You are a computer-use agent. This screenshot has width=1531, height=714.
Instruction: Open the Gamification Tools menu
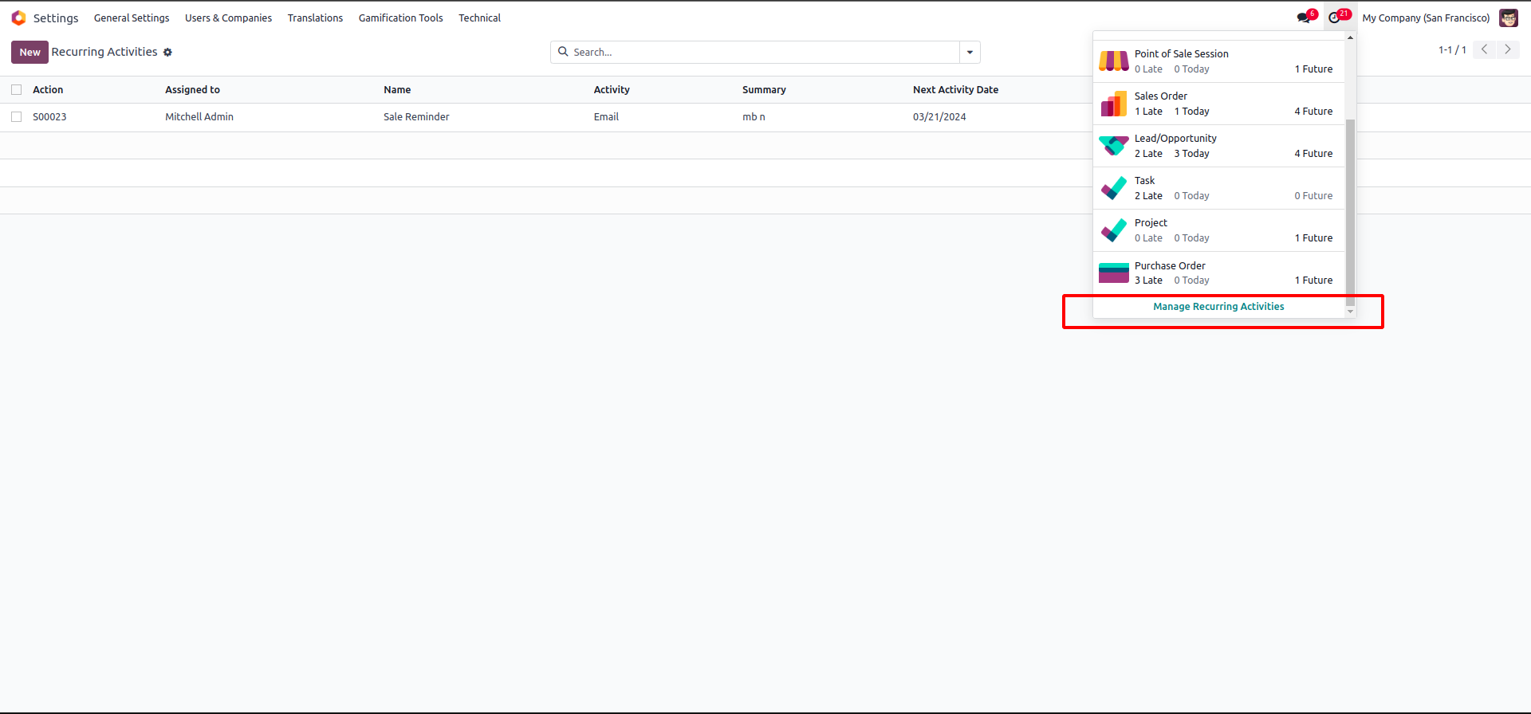pyautogui.click(x=400, y=18)
